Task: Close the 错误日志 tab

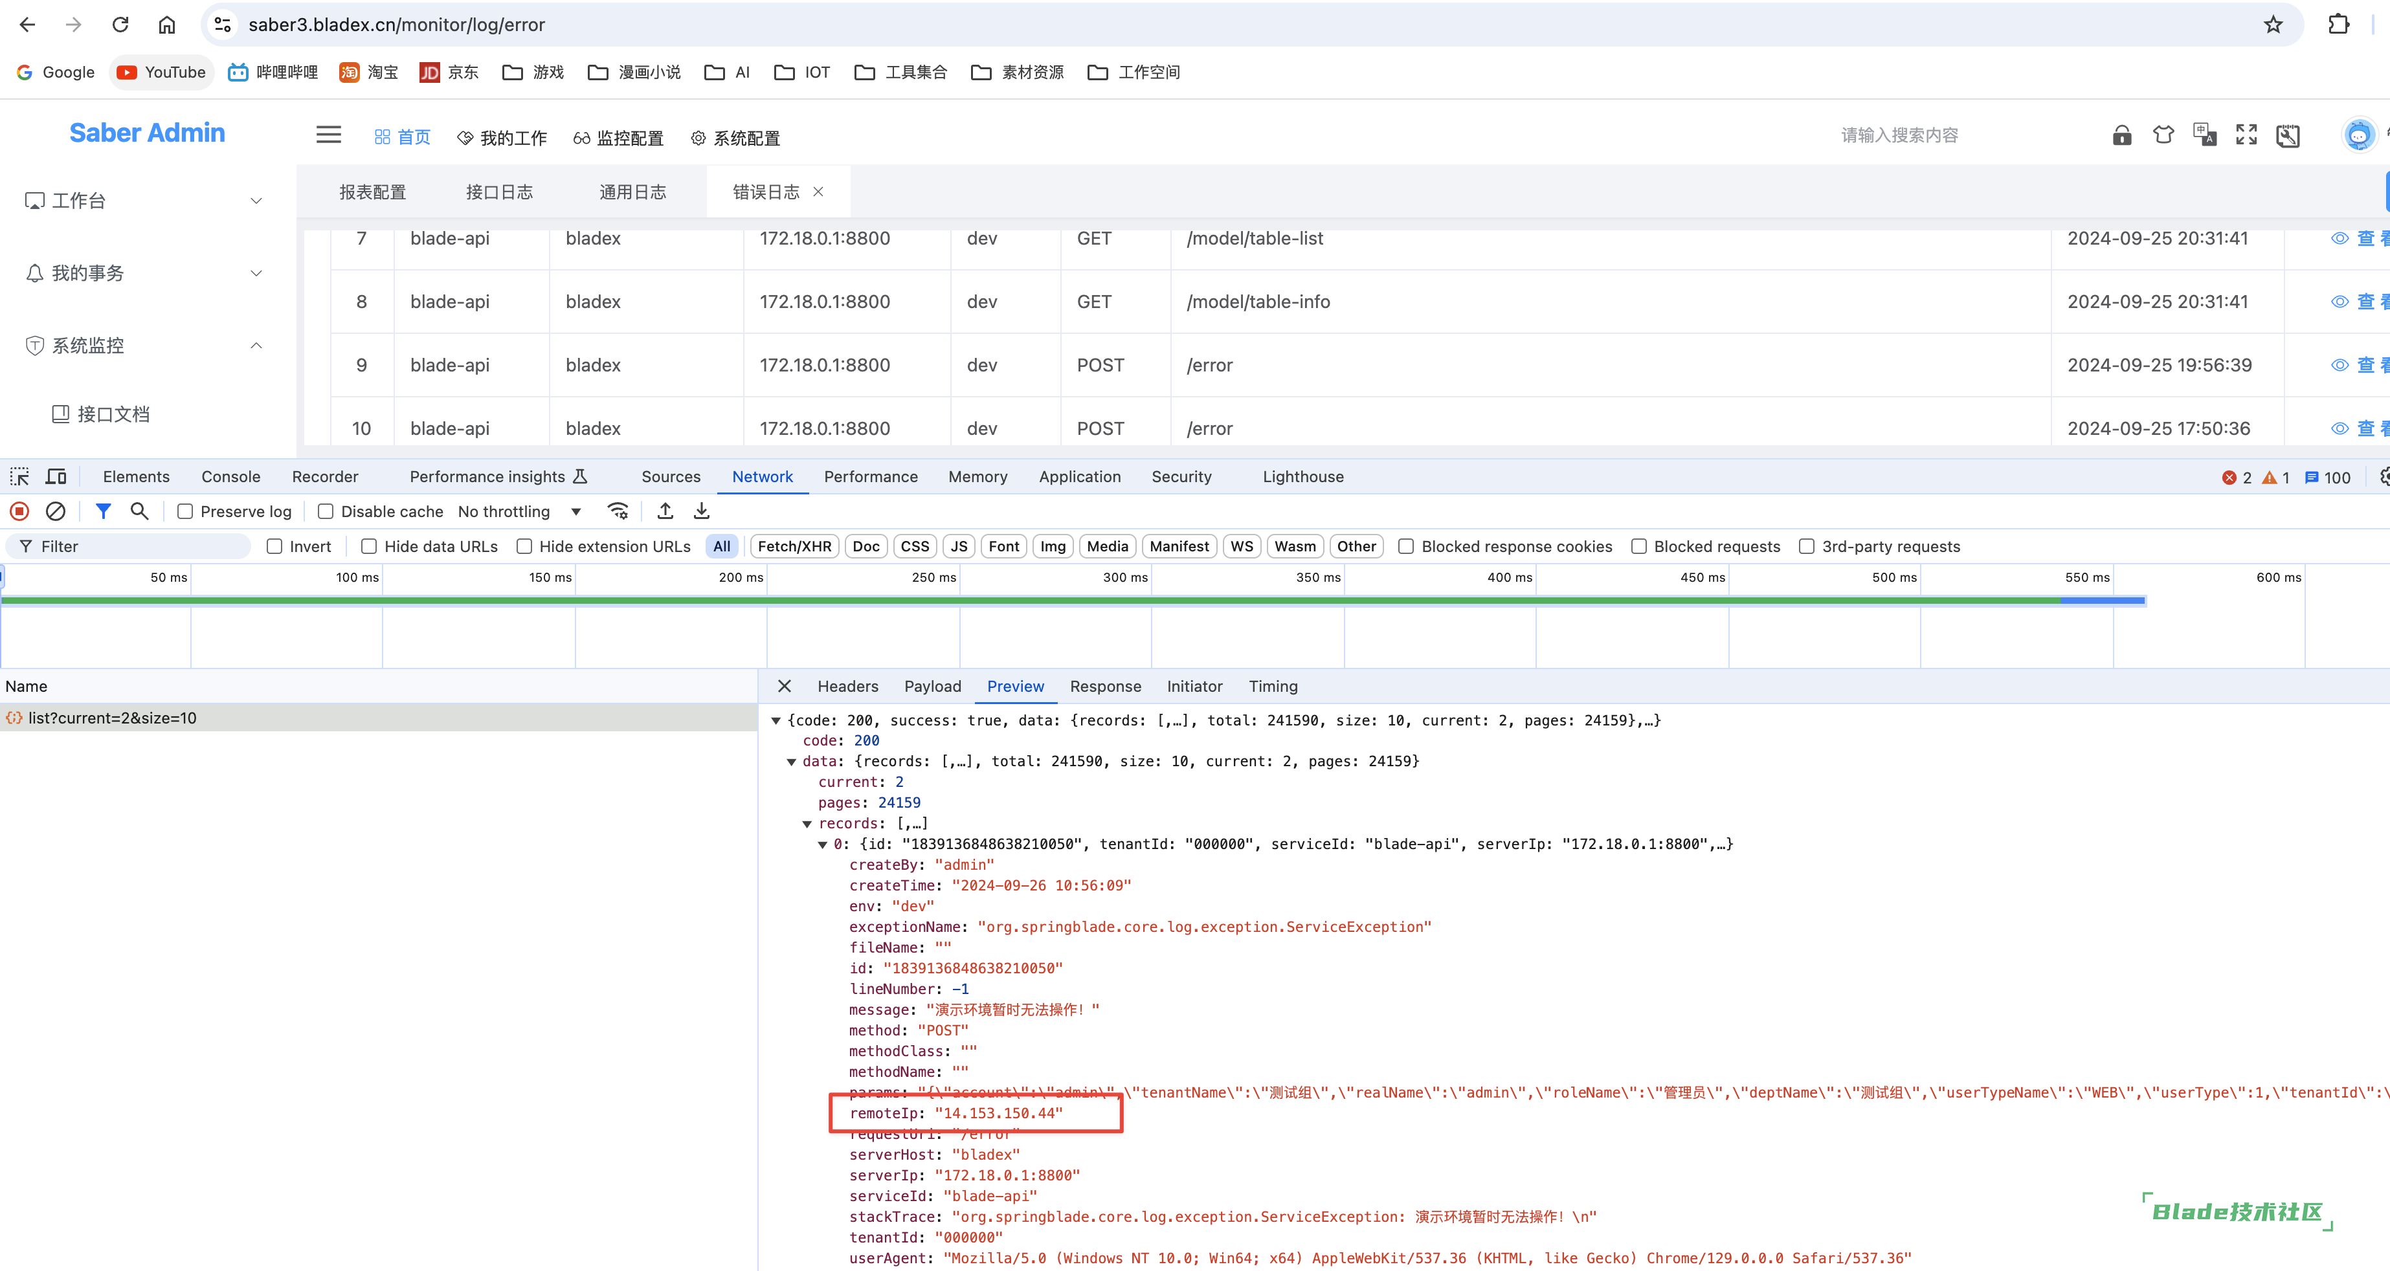Action: [818, 192]
